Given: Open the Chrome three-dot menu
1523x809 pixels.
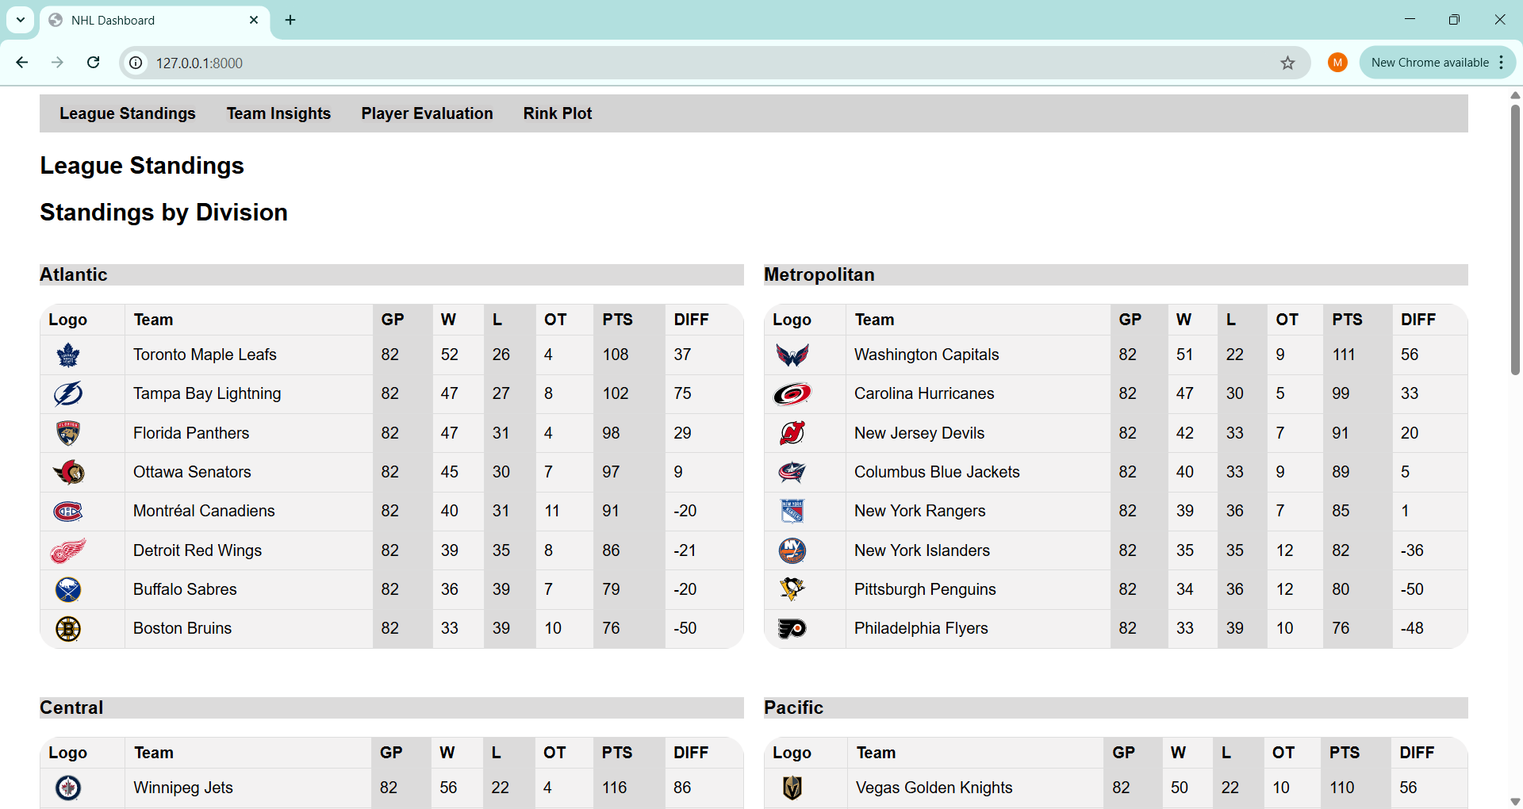Looking at the screenshot, I should point(1502,63).
